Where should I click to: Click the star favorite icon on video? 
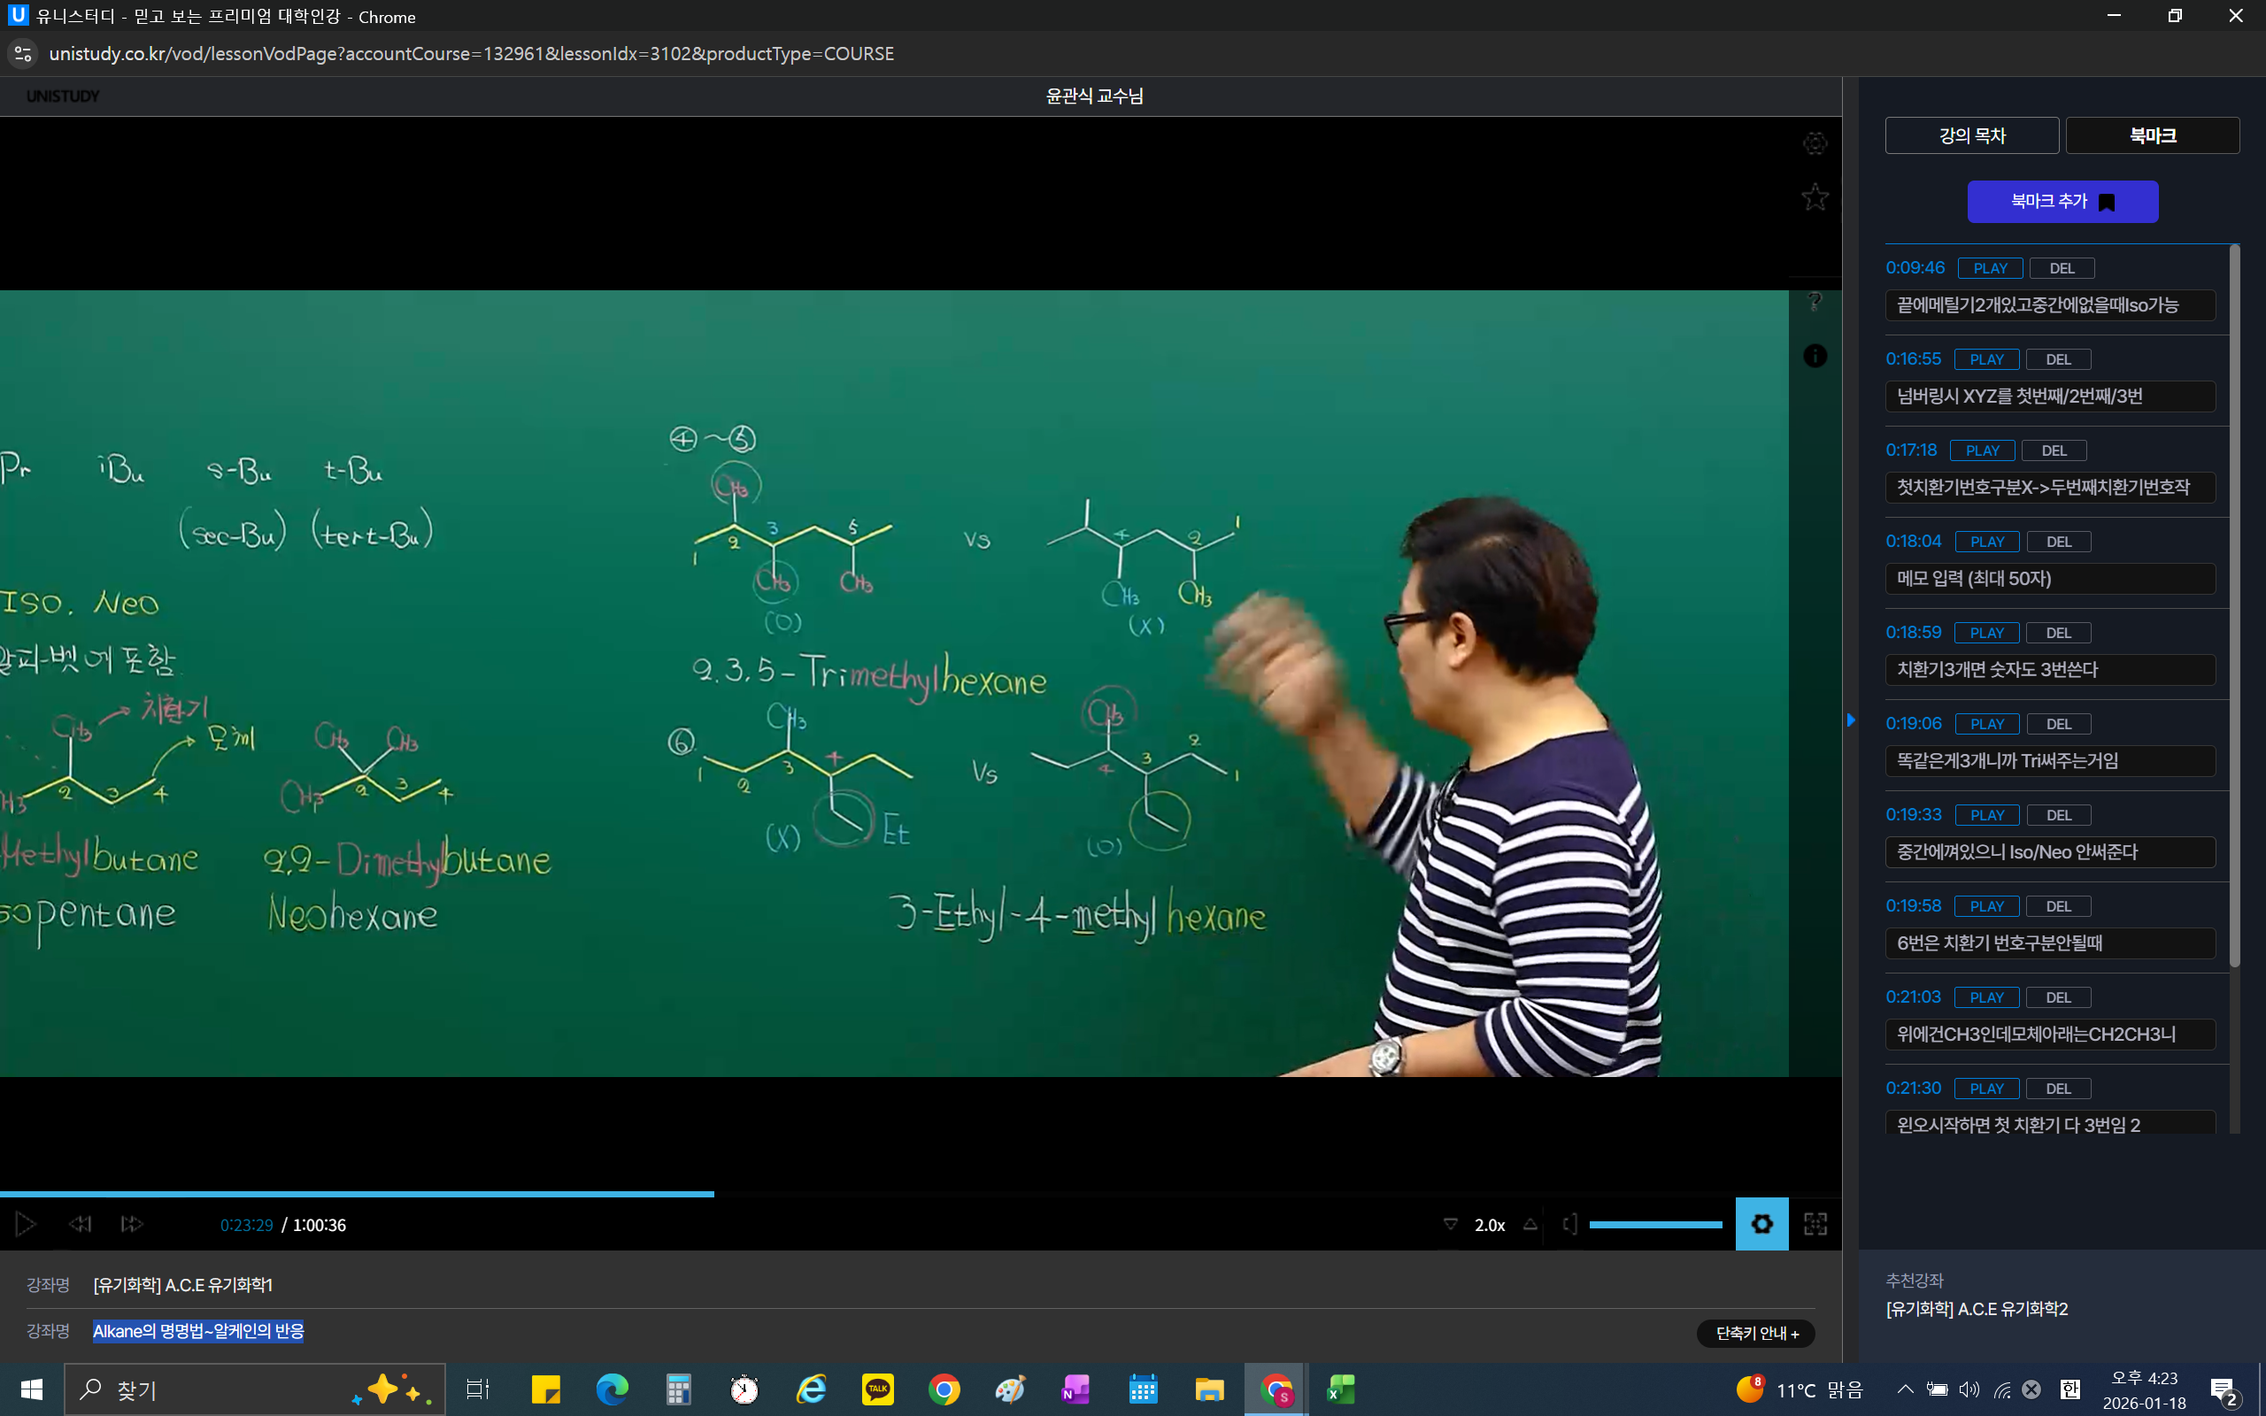pyautogui.click(x=1815, y=197)
